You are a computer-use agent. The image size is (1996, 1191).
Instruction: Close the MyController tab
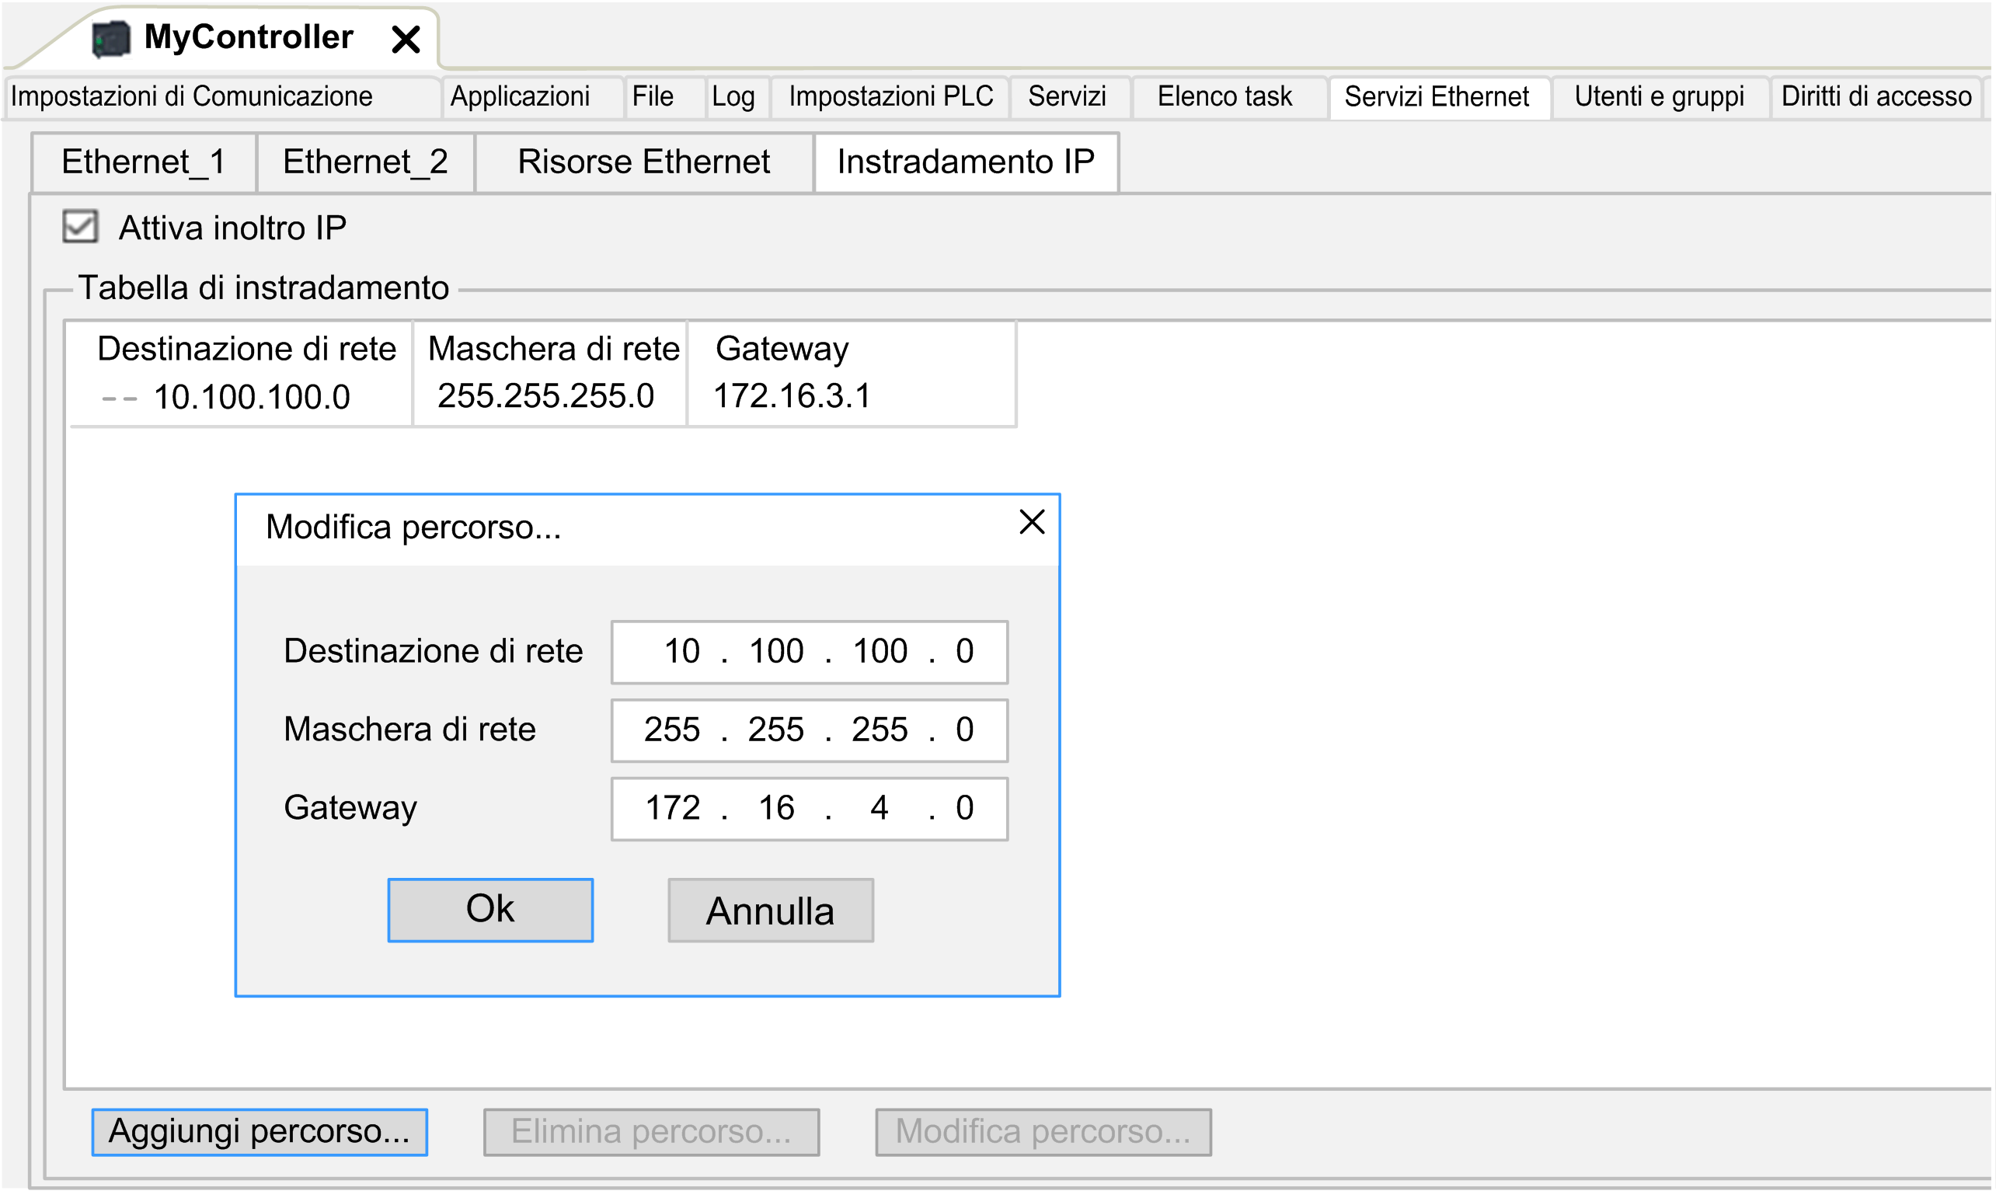(406, 39)
